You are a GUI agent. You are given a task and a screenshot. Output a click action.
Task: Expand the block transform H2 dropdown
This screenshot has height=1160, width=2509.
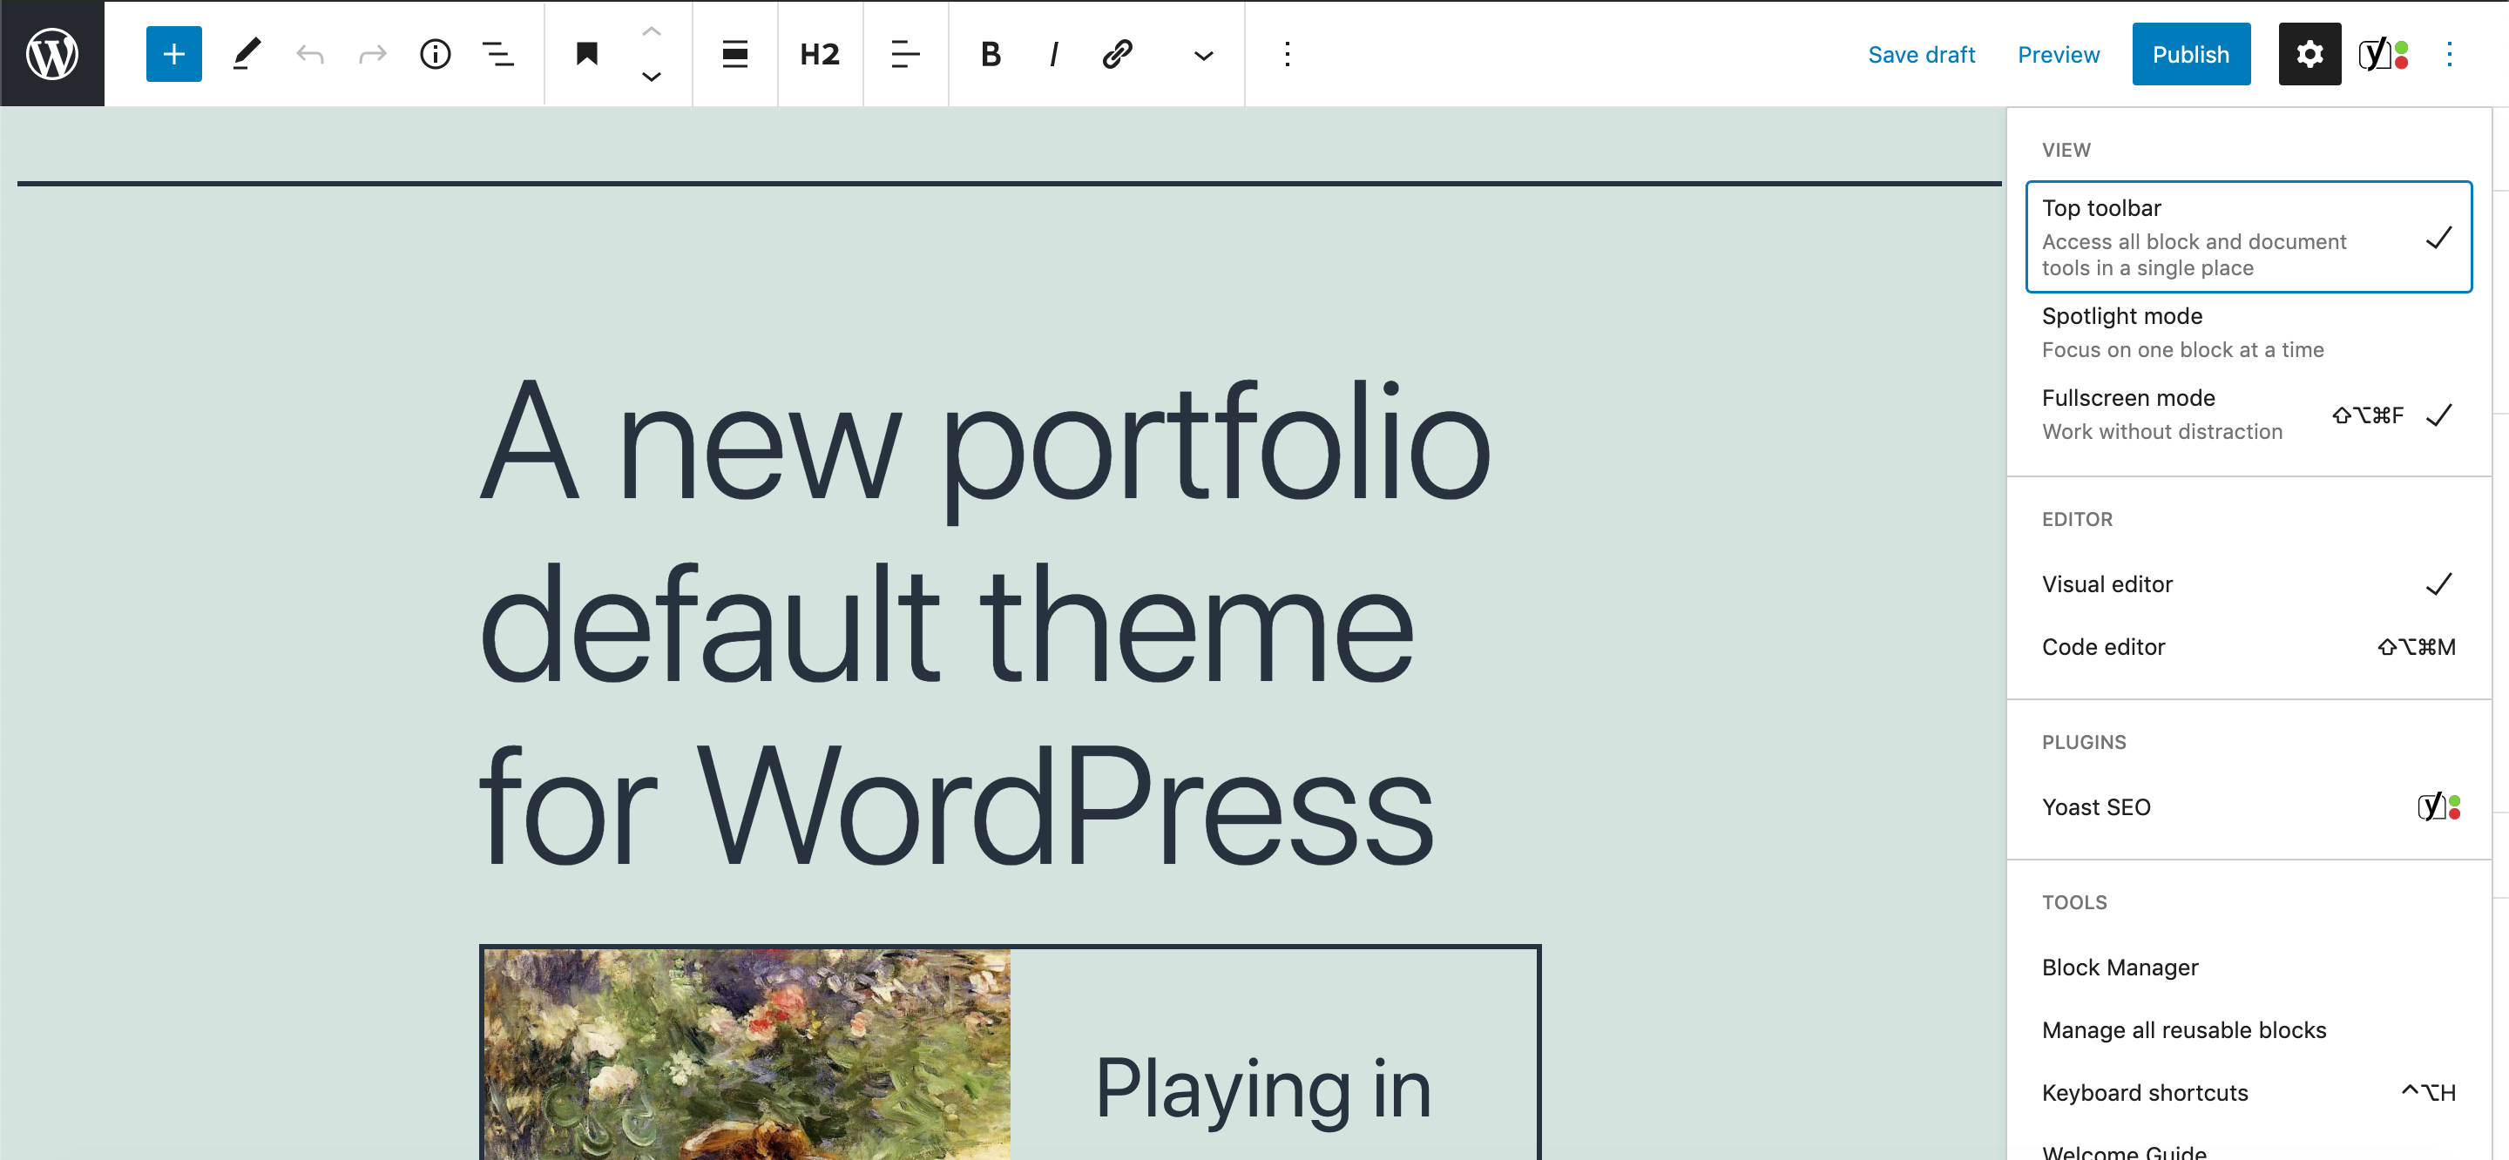[x=816, y=53]
